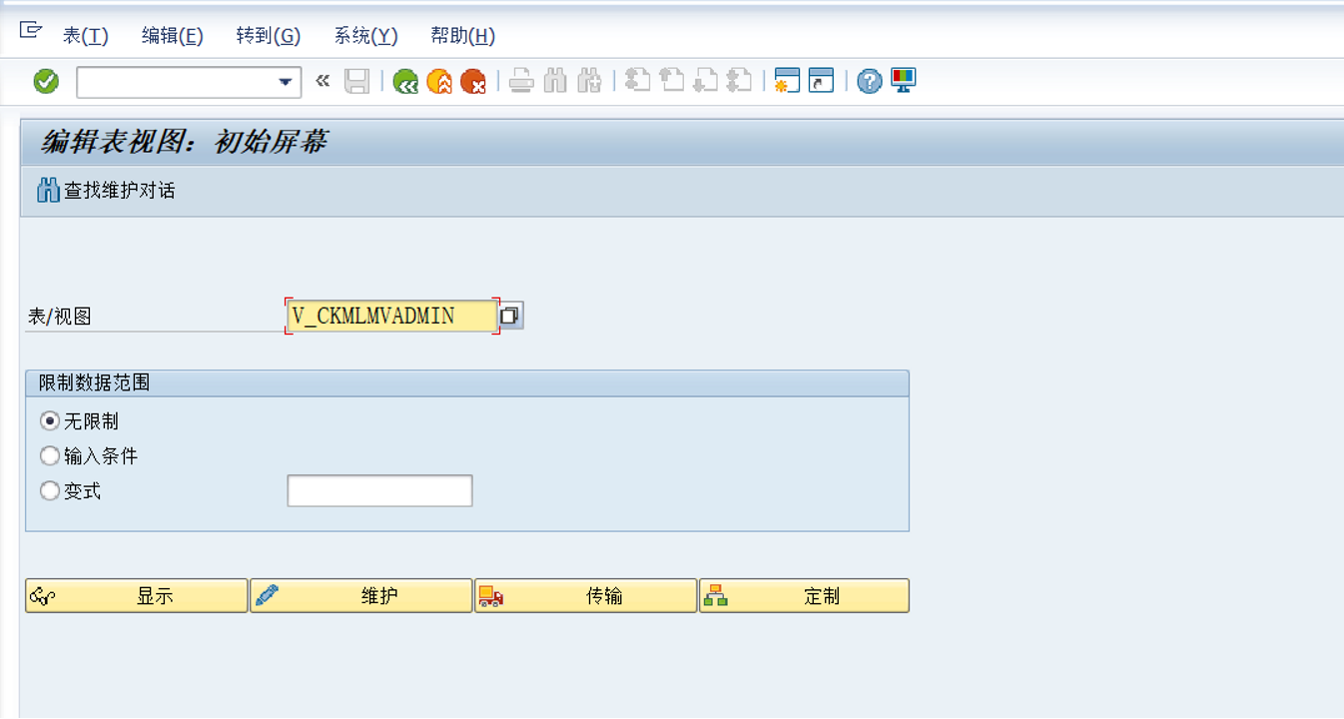The image size is (1344, 719).
Task: Open the command field dropdown
Action: click(x=284, y=81)
